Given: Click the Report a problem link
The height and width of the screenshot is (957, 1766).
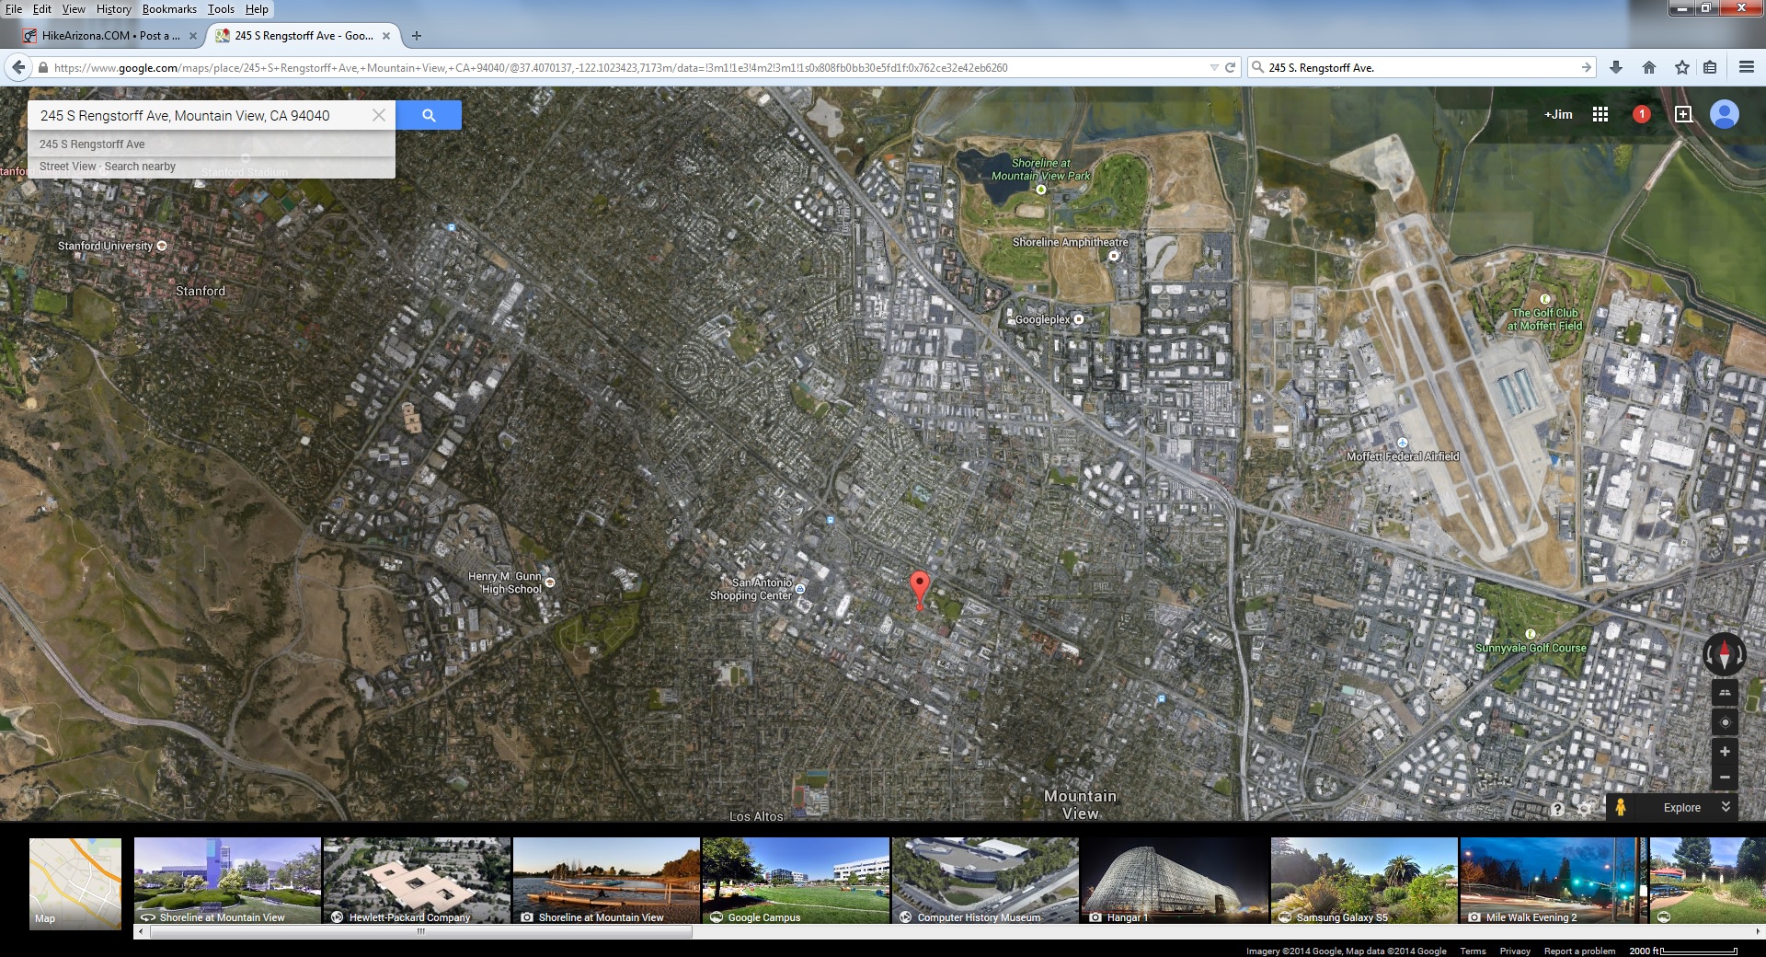Looking at the screenshot, I should click(1579, 951).
